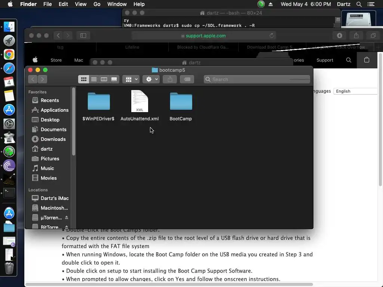383x287 pixels.
Task: Open Music in the Finder sidebar
Action: tap(43, 169)
